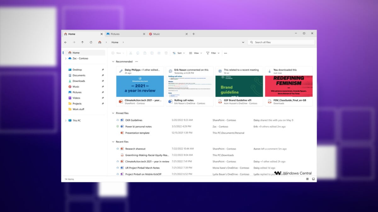Viewport: 378px width, 212px height.
Task: Open Recommended section ellipsis options
Action: [136, 62]
